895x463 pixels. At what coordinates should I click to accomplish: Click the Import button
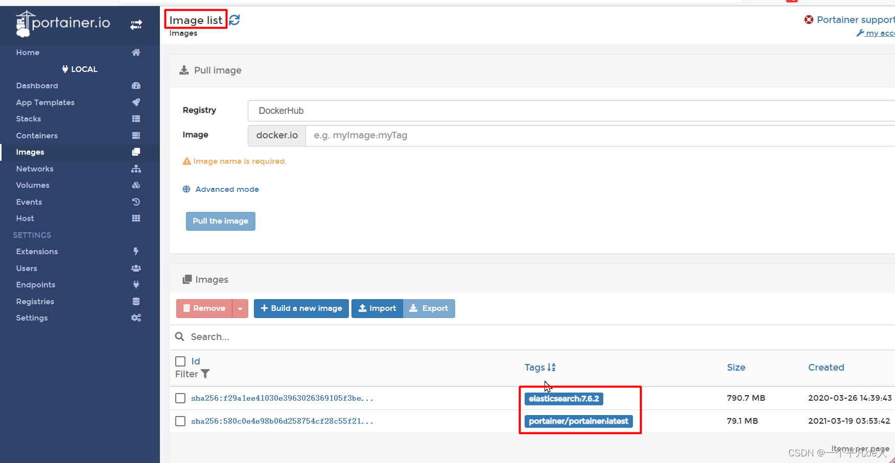pos(377,308)
